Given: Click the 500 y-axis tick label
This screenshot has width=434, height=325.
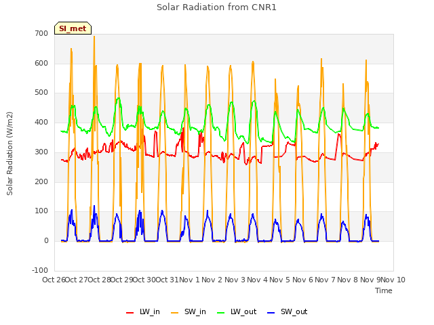Looking at the screenshot, I should tap(41, 93).
